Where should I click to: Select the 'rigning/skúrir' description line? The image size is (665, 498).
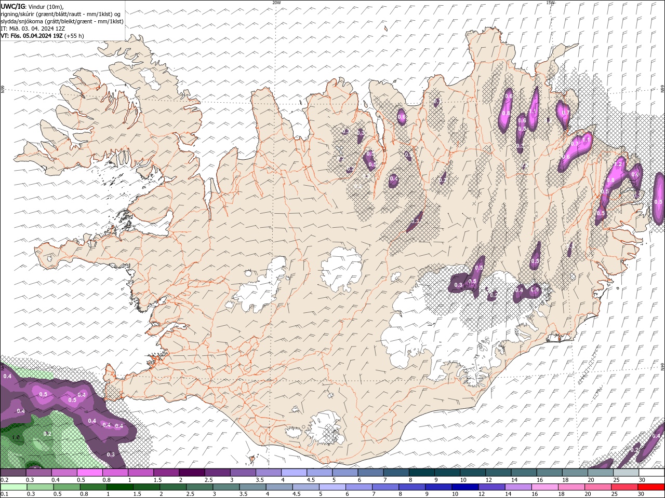click(x=61, y=14)
